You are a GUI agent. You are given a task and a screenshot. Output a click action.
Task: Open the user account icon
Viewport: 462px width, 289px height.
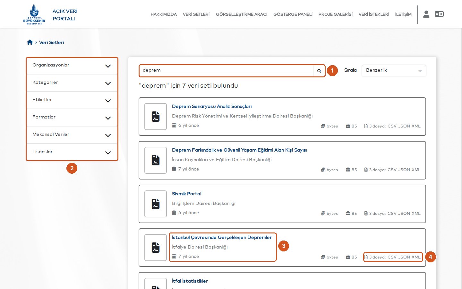pos(426,14)
